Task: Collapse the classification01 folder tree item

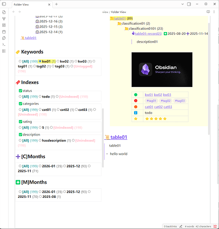Action: (x=119, y=23)
